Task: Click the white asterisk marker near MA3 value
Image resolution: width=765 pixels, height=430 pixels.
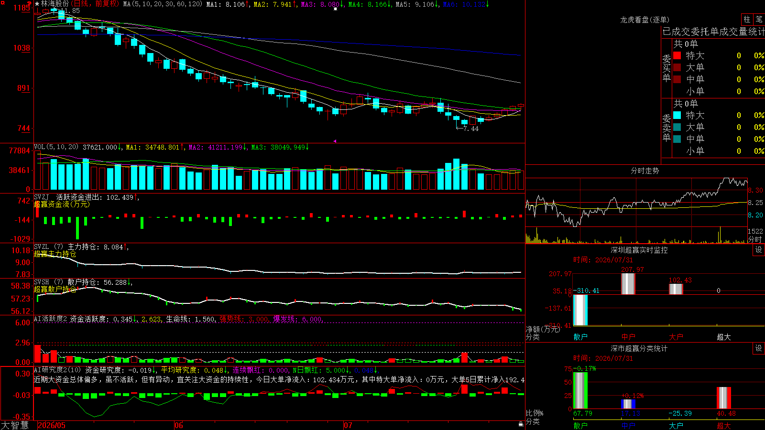Action: click(x=335, y=9)
